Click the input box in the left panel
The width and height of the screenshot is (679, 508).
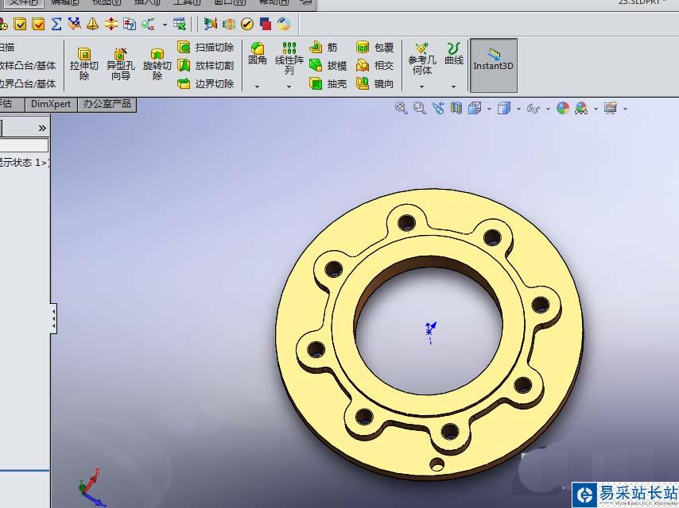24,144
